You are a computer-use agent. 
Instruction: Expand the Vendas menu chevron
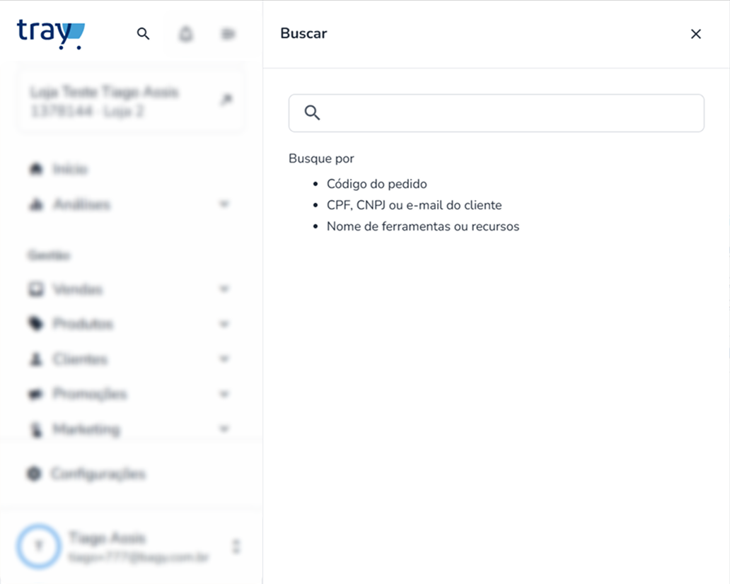tap(224, 289)
